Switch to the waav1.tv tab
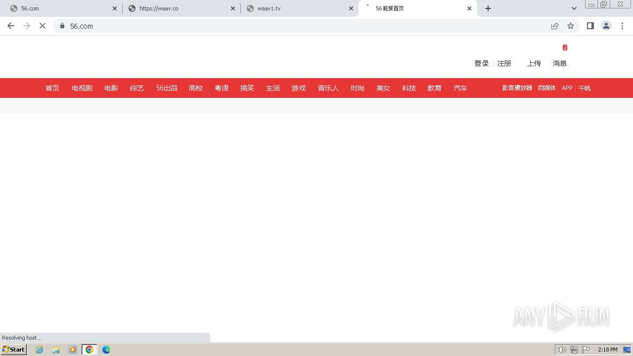Screen dimensions: 633x356 point(299,8)
